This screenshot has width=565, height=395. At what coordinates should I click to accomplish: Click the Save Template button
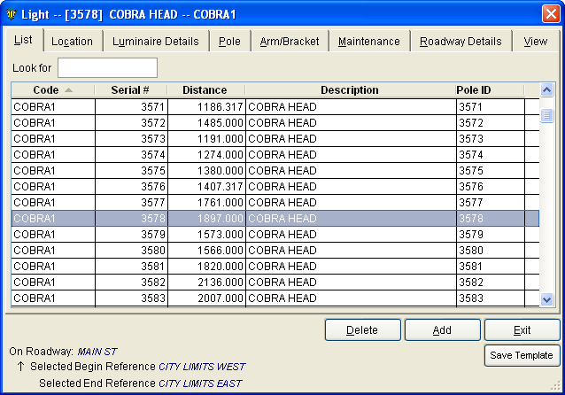pos(522,355)
